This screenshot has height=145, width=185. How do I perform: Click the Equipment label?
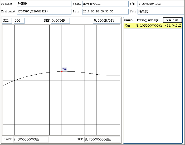(x=8, y=12)
